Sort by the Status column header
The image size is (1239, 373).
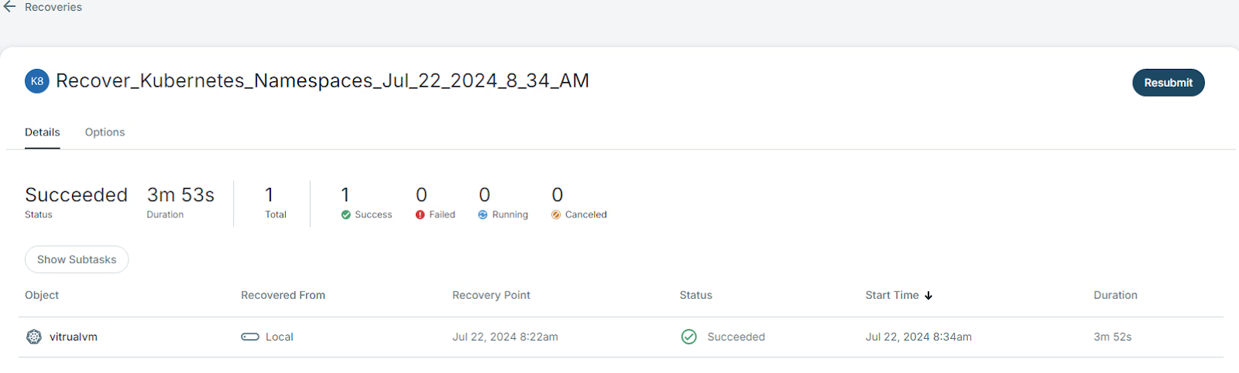(x=695, y=295)
